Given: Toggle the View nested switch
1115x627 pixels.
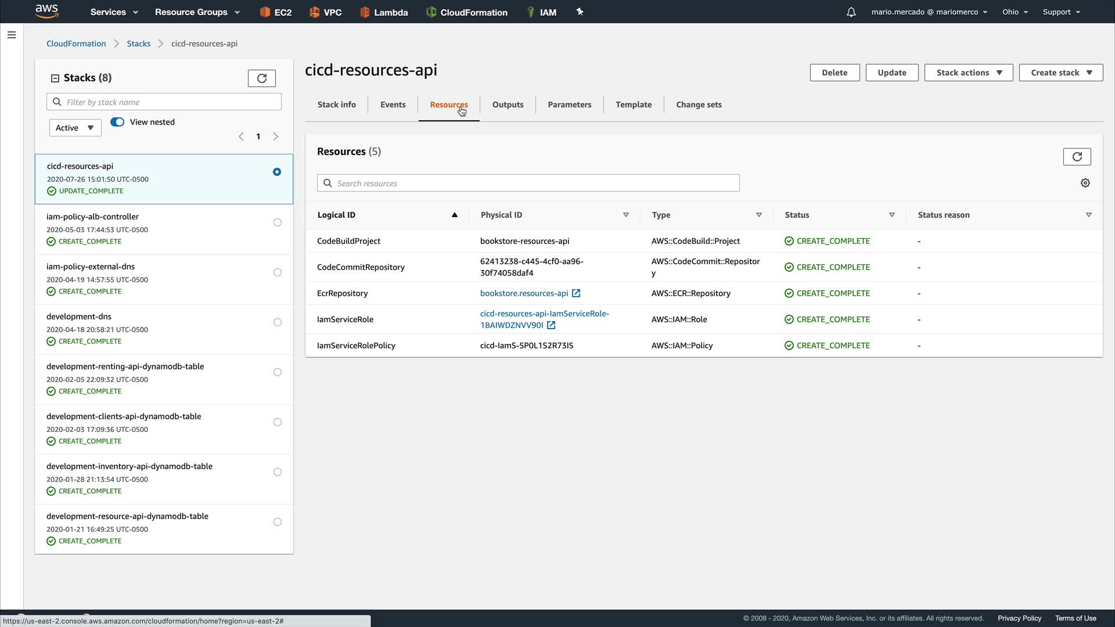Looking at the screenshot, I should [117, 122].
